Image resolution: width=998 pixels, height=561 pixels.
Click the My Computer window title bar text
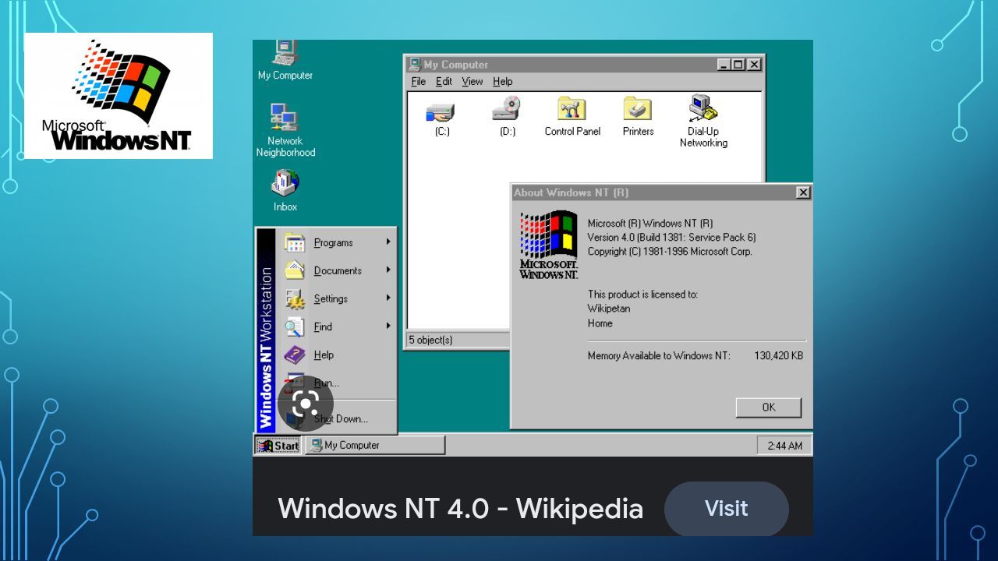[x=456, y=65]
